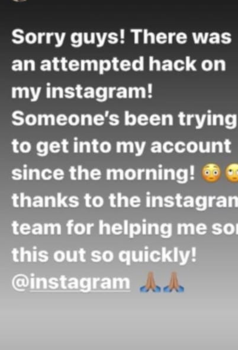Viewport: 238px width, 350px height.
Task: Click the words "There was"
Action: [x=181, y=37]
